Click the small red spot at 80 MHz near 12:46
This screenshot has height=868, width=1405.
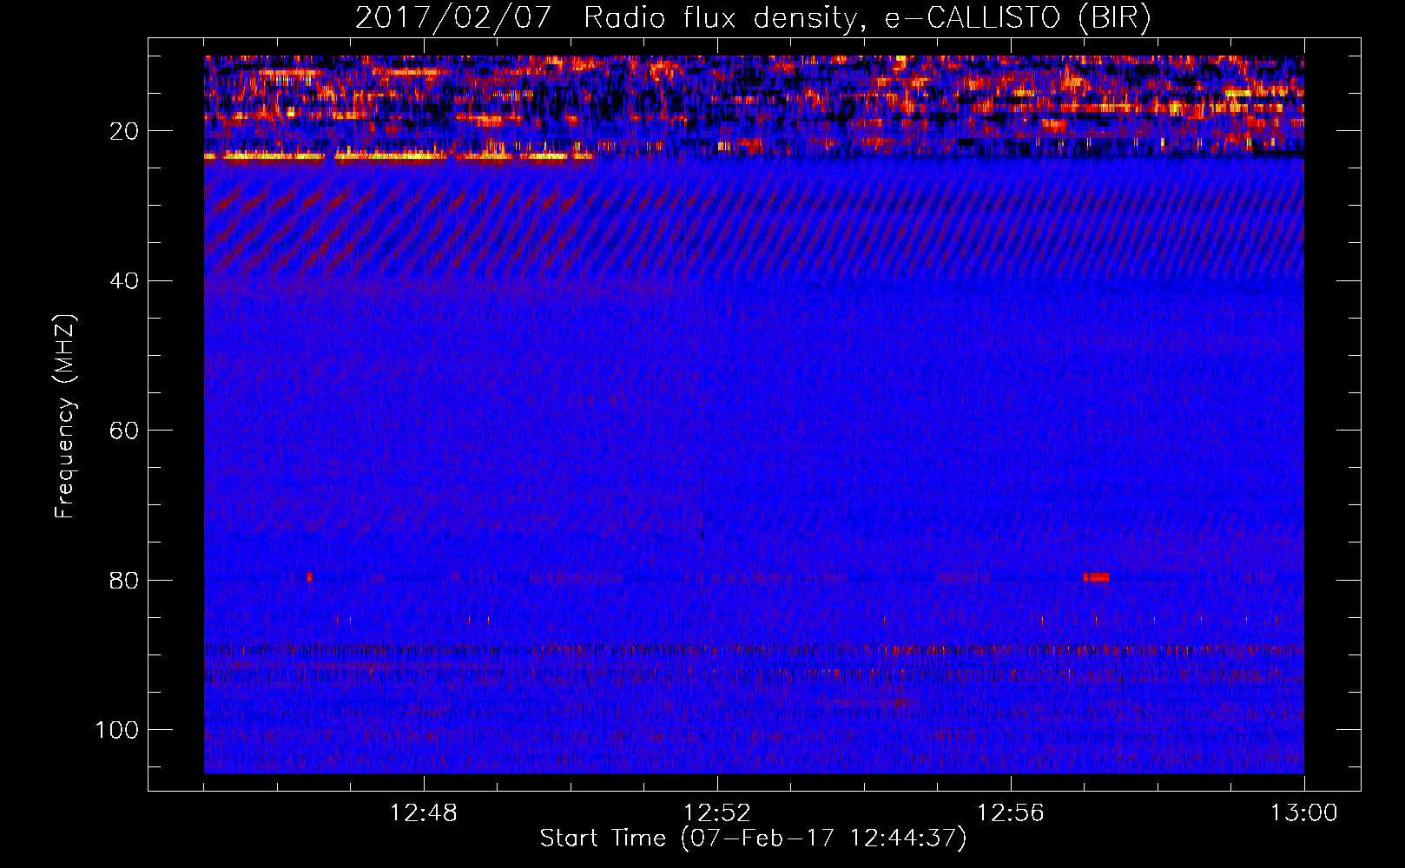[x=309, y=577]
